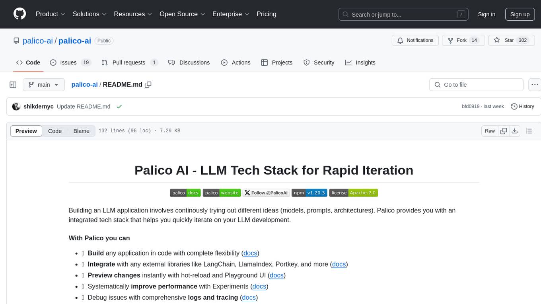Select the Blame file view
Image resolution: width=541 pixels, height=304 pixels.
pyautogui.click(x=82, y=131)
